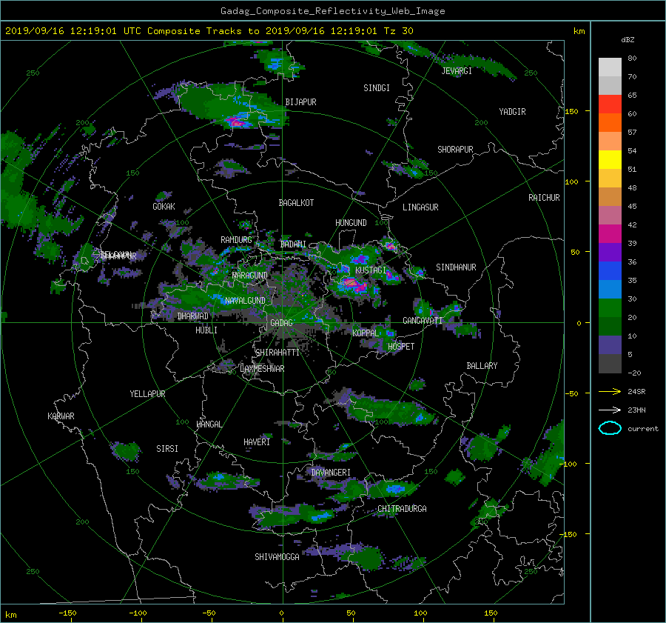The image size is (666, 623).
Task: Click the SINDHANUR city label
Action: click(456, 267)
